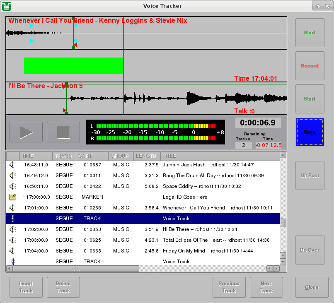Click the Hit Post button
The height and width of the screenshot is (303, 334).
click(x=310, y=176)
